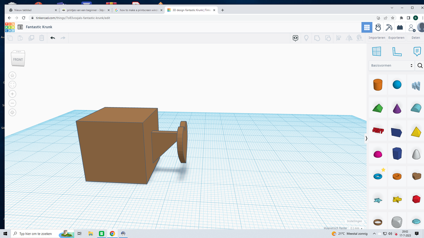
Task: Click the Duplicate and repeat icon
Action: [31, 38]
